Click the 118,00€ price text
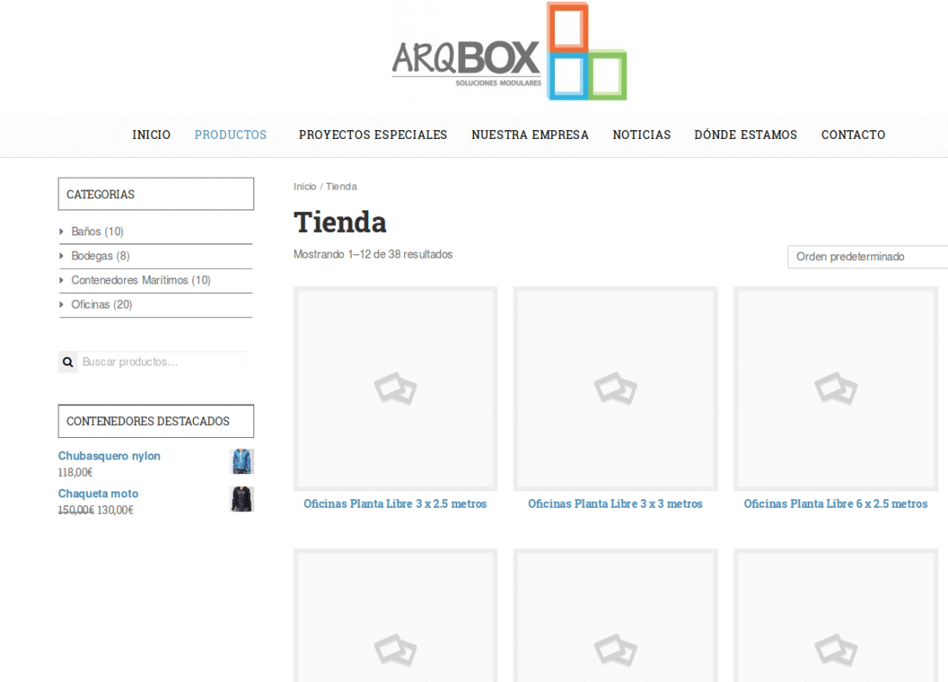Screen dimensions: 948x682 pyautogui.click(x=76, y=472)
